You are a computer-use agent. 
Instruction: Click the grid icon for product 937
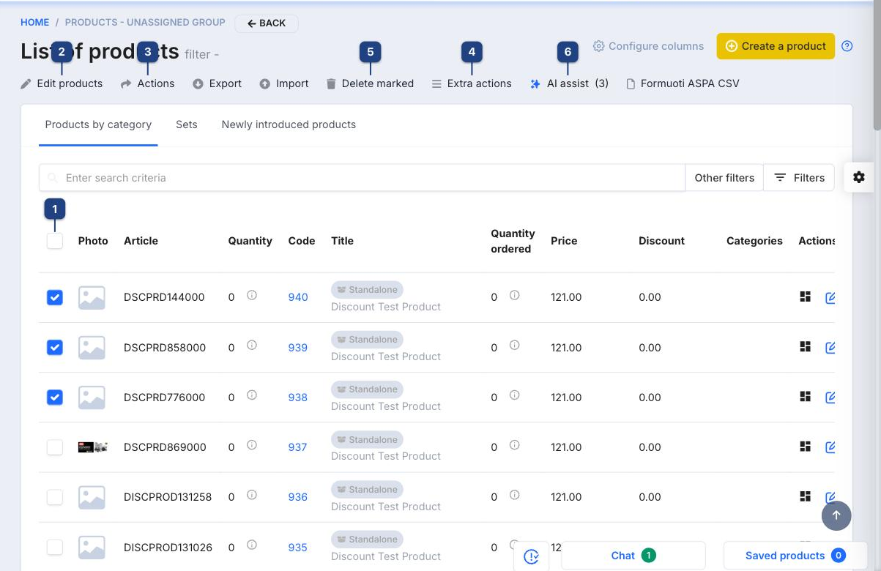(x=805, y=447)
